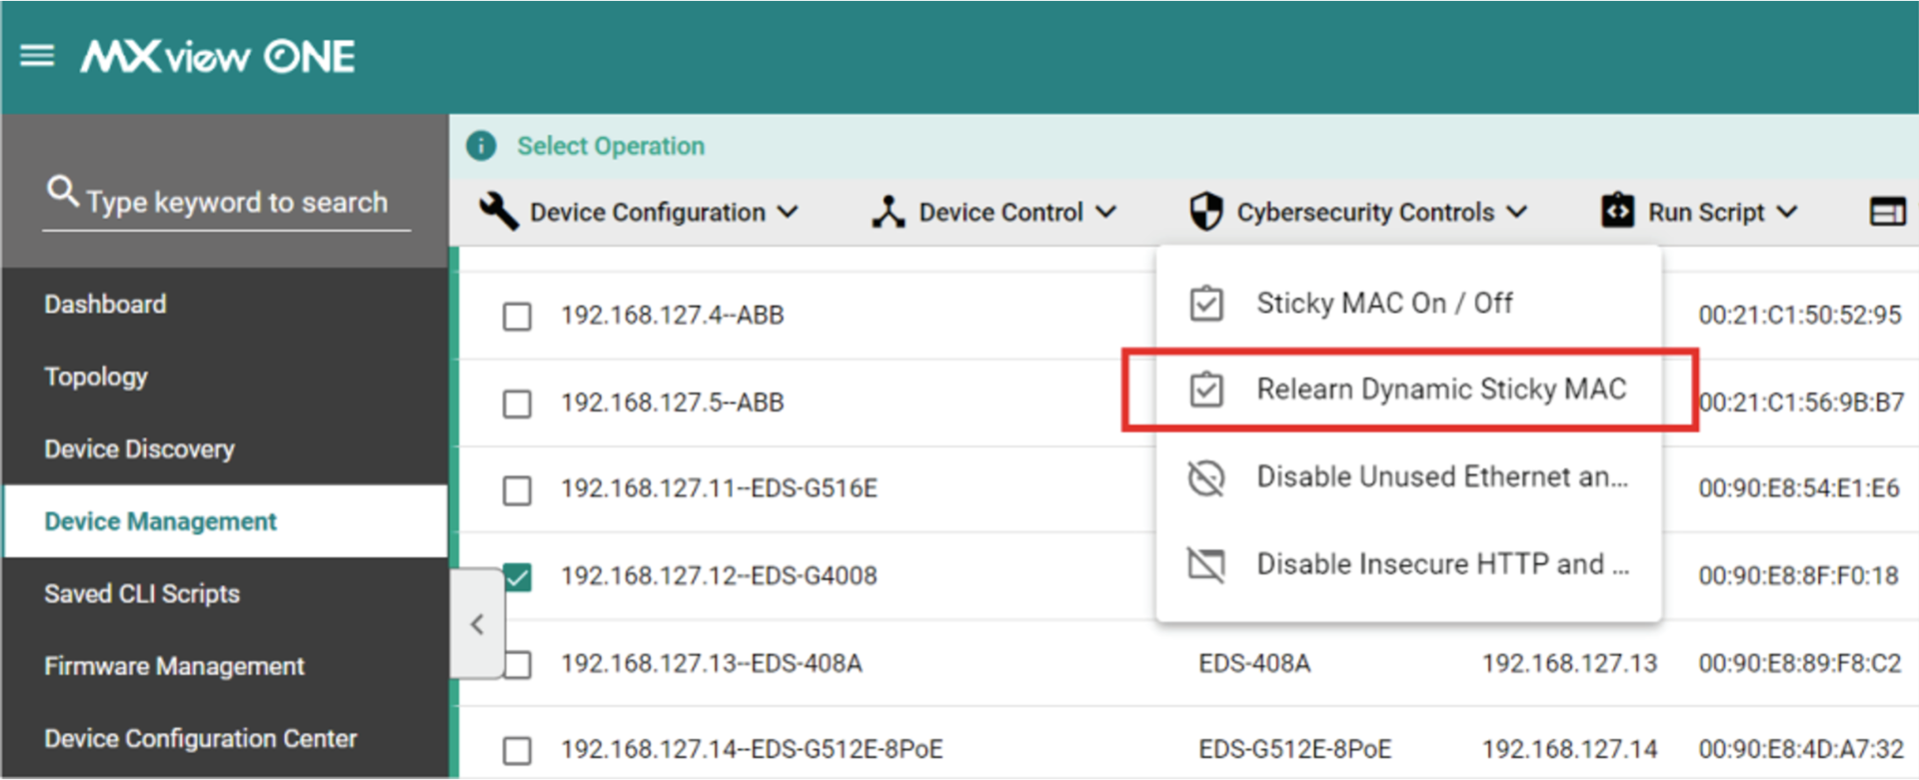This screenshot has width=1919, height=780.
Task: Click the Relearn Dynamic Sticky MAC clipboard icon
Action: [1206, 389]
